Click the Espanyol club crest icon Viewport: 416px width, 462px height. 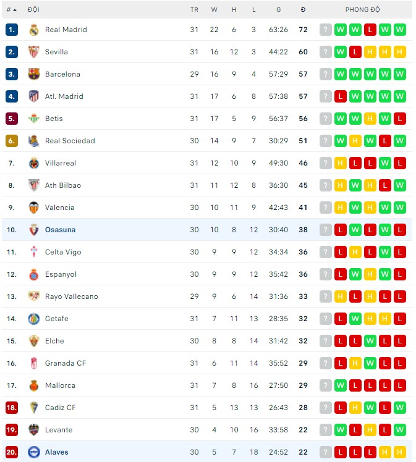click(34, 274)
